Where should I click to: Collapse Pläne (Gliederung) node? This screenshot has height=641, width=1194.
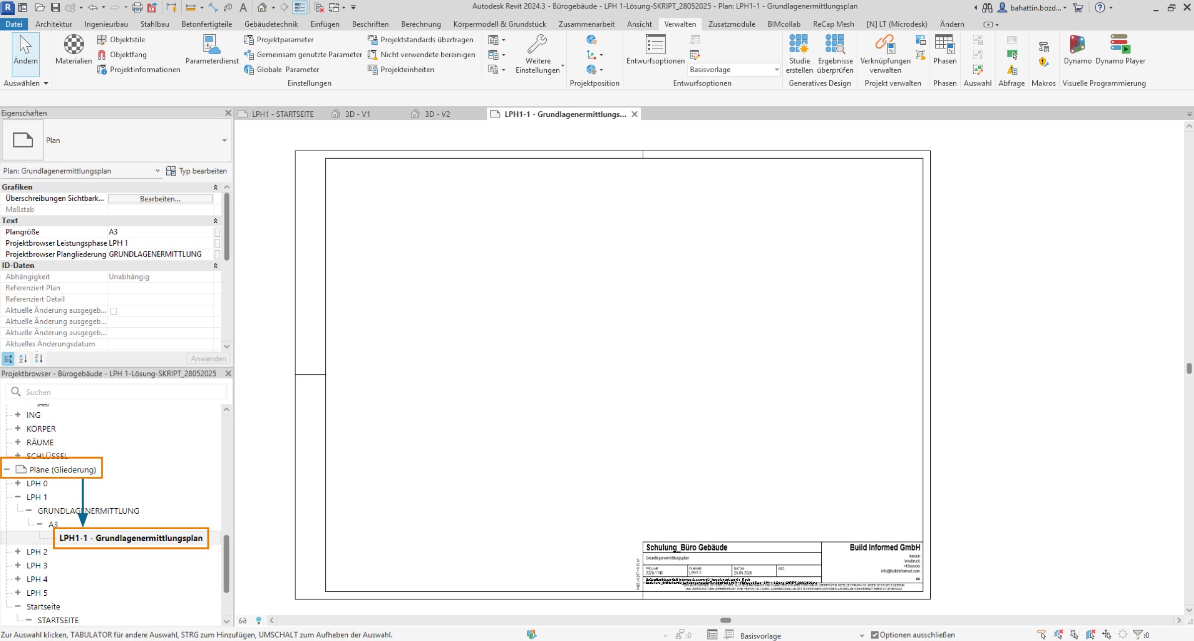pyautogui.click(x=7, y=469)
